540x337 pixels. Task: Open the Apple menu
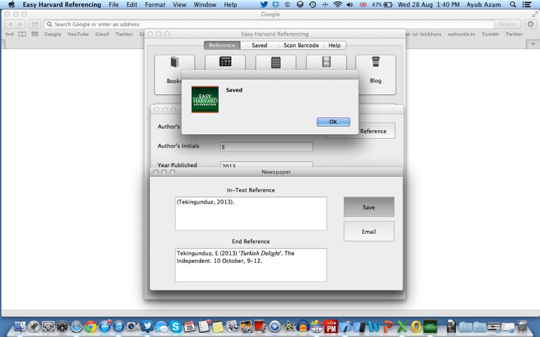pos(11,5)
